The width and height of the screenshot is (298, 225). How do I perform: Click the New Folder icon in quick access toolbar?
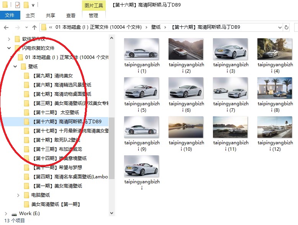click(x=26, y=5)
